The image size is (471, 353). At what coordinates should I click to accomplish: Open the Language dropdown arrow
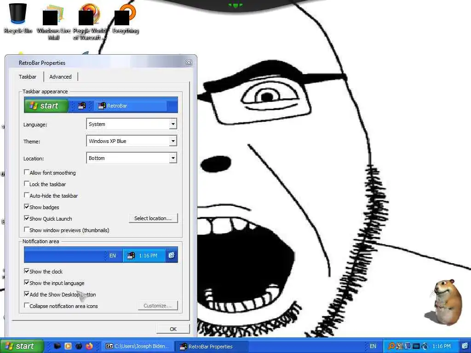pos(173,124)
